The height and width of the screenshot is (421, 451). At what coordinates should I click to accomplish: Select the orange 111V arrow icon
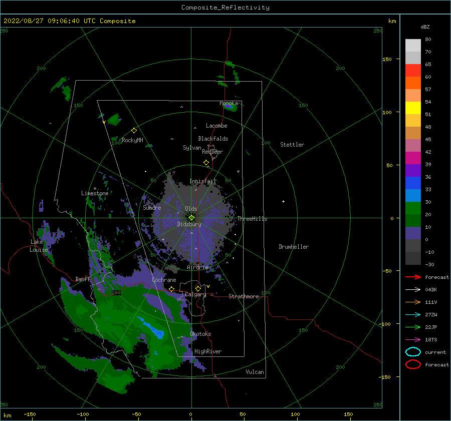point(413,302)
